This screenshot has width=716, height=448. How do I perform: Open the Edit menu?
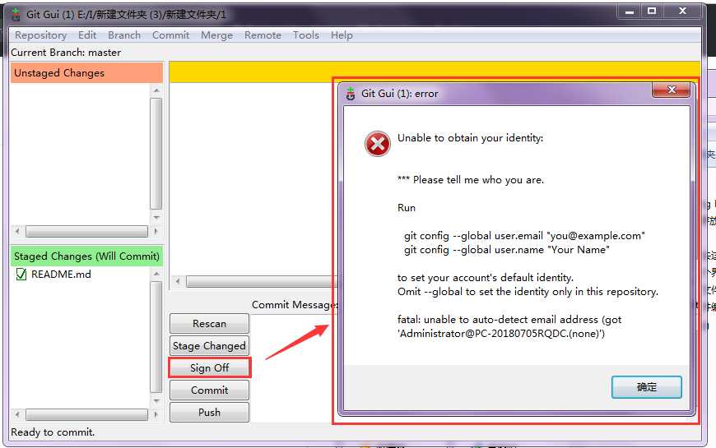87,35
